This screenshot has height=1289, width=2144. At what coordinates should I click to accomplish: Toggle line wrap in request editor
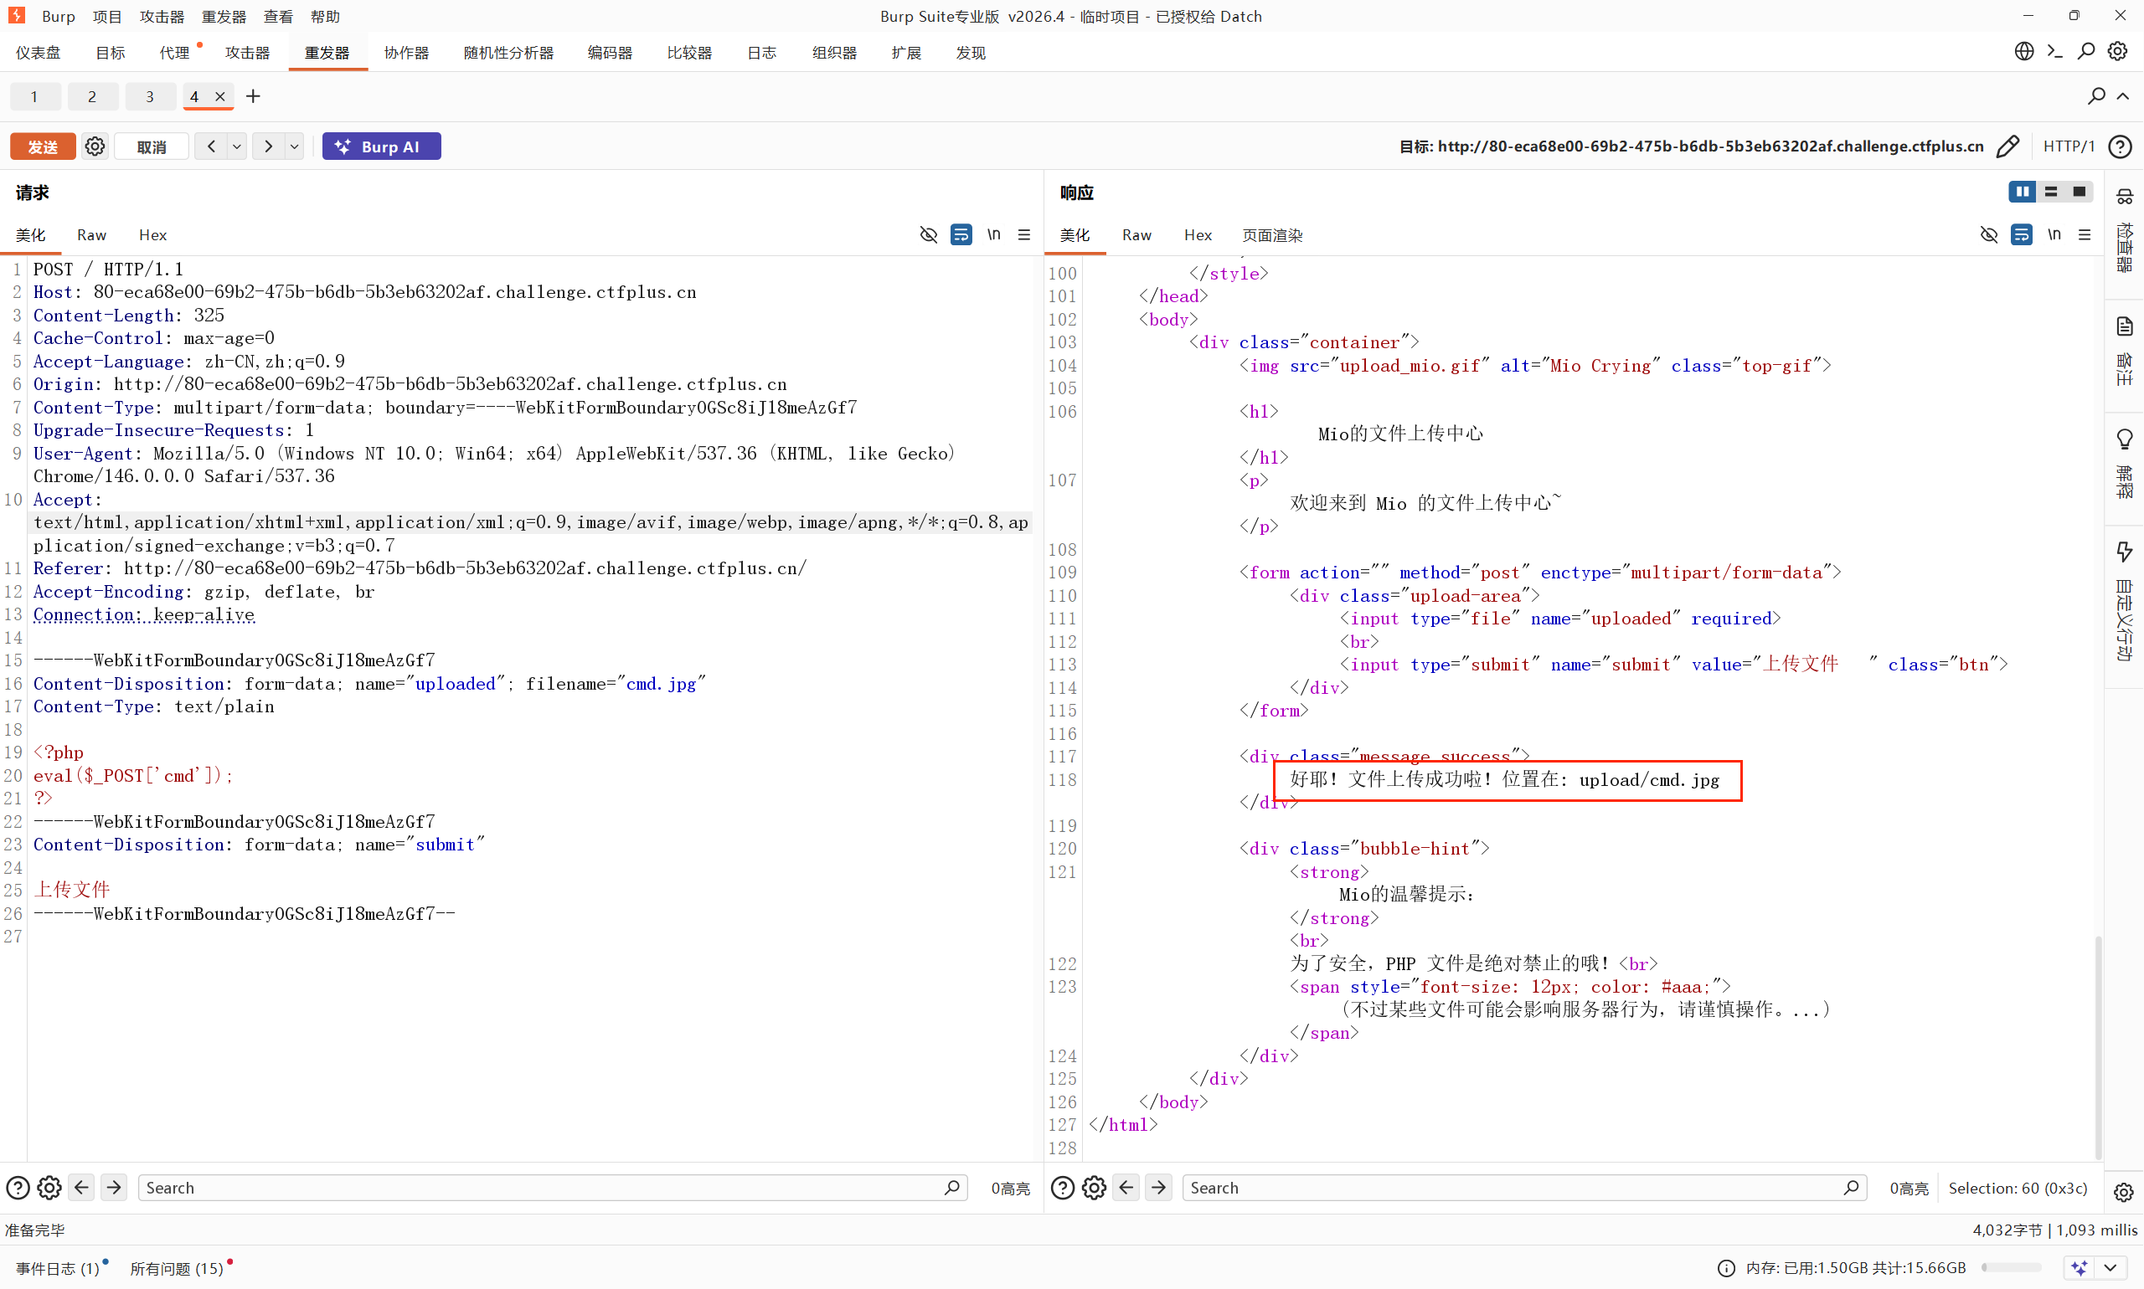tap(961, 234)
